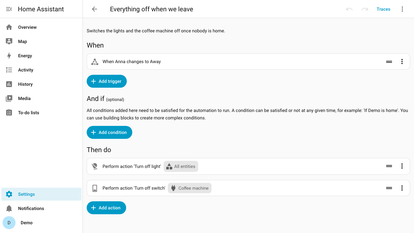Screen dimensions: 414x233
Task: Click the state trigger icon beside Anna
Action: point(95,62)
